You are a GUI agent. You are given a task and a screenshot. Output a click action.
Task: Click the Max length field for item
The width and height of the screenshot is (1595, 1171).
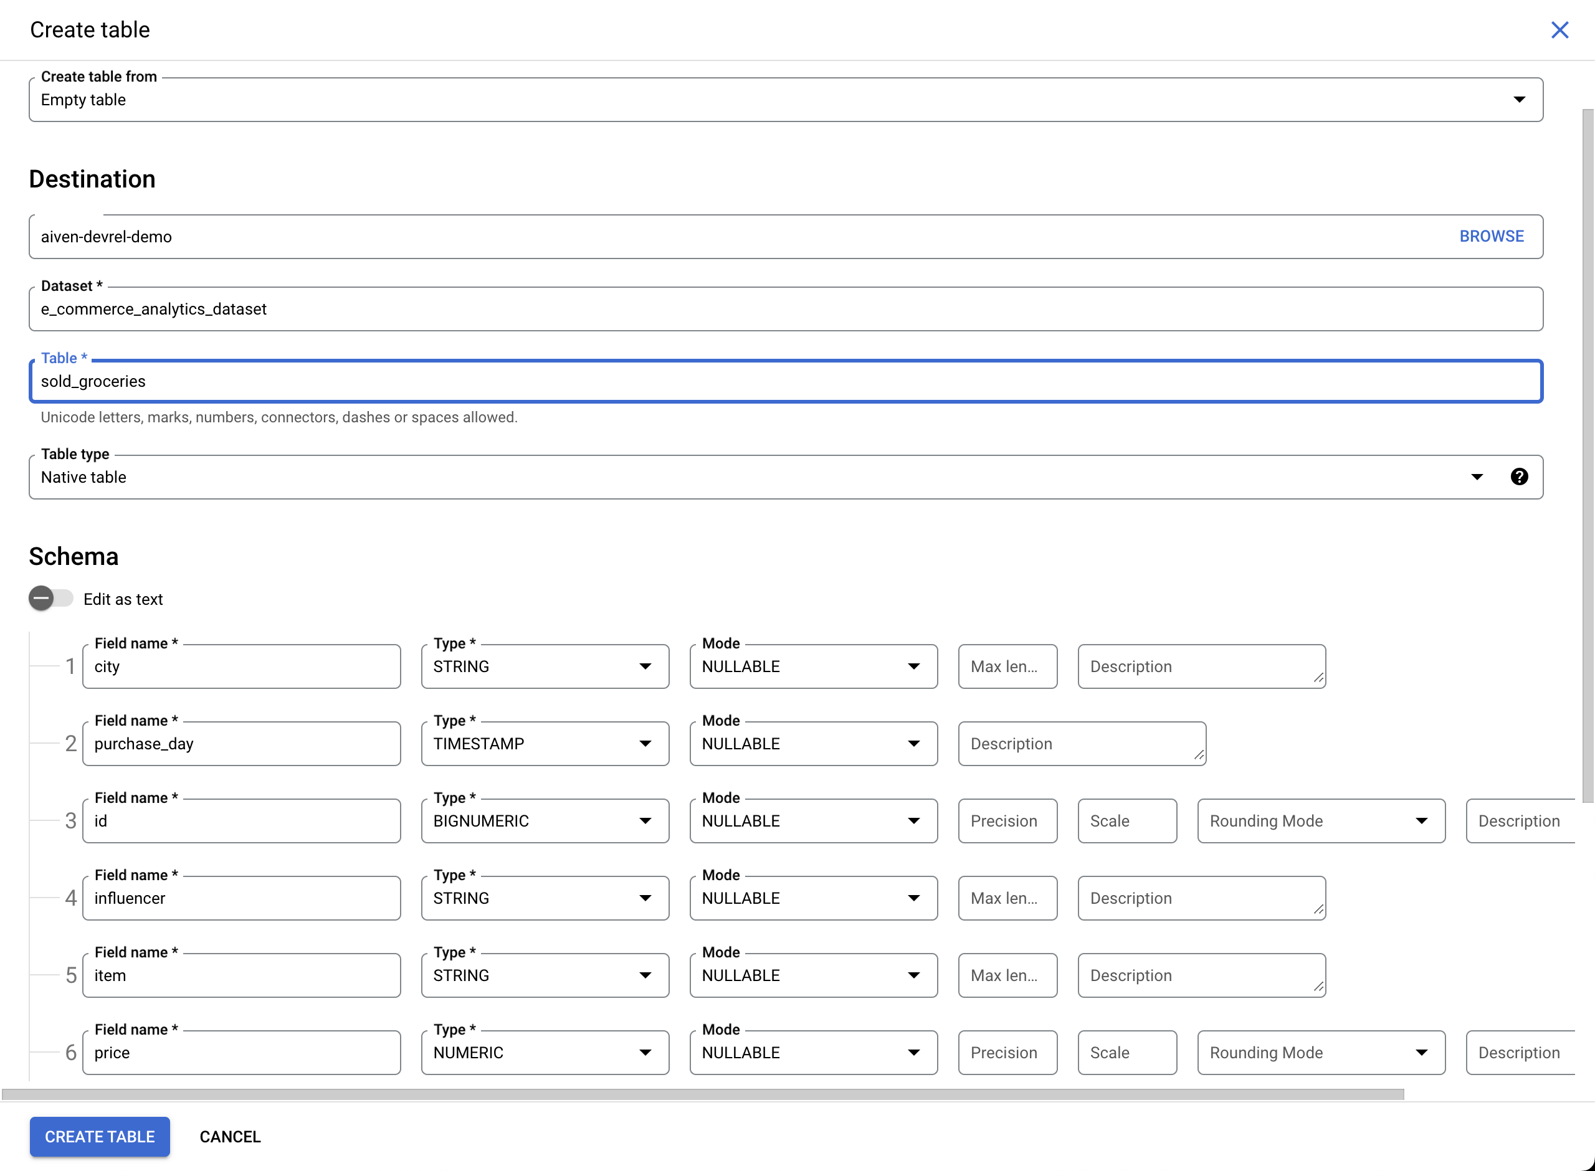[1007, 975]
